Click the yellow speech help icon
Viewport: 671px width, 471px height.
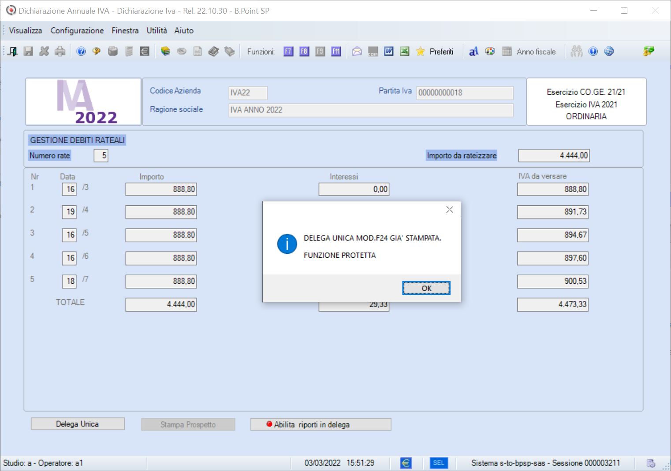(x=97, y=52)
